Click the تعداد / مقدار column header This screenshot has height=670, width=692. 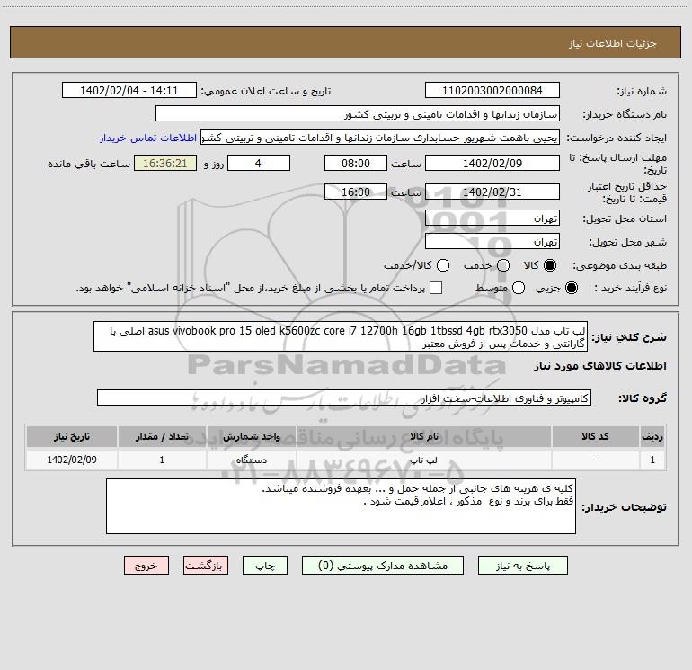tap(162, 436)
